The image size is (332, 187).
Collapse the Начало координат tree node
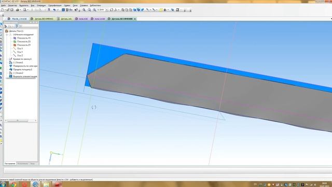pos(7,35)
